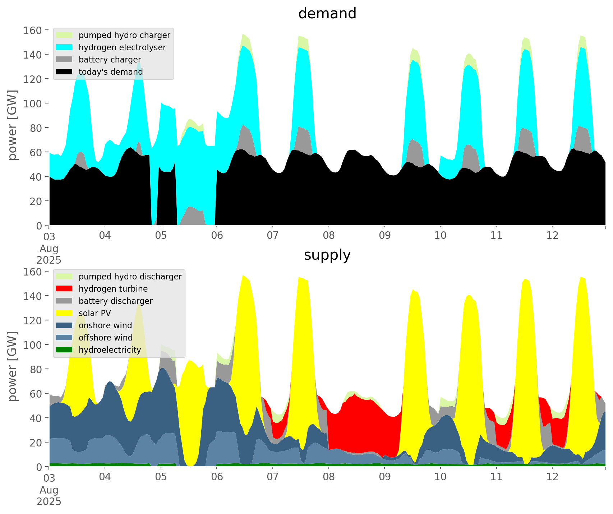Click the 100 y-axis tick on demand chart
The width and height of the screenshot is (613, 514).
(33, 103)
